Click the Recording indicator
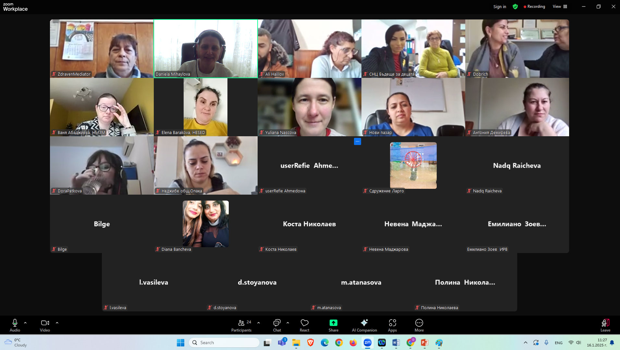The width and height of the screenshot is (620, 350). click(534, 6)
